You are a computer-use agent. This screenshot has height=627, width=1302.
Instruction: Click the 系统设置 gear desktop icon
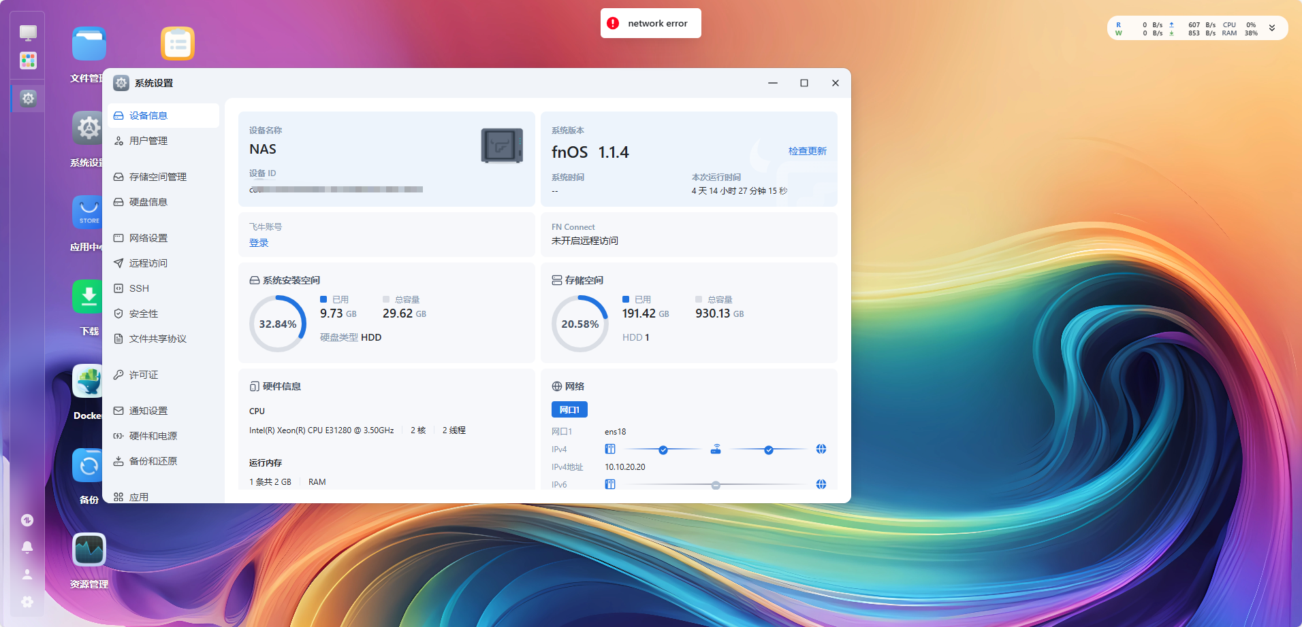click(x=89, y=128)
